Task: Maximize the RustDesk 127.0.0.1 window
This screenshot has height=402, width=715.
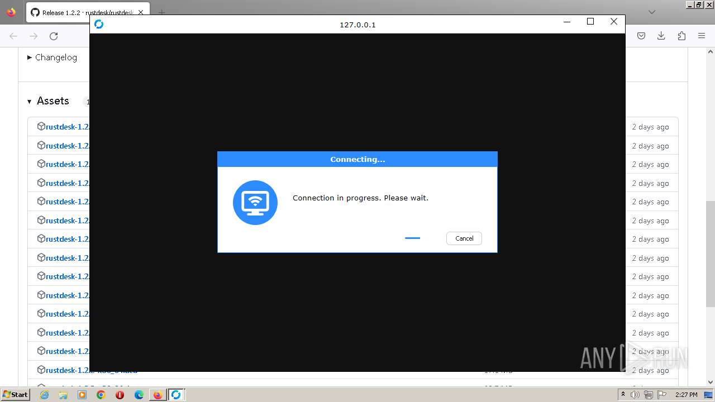Action: click(x=590, y=22)
